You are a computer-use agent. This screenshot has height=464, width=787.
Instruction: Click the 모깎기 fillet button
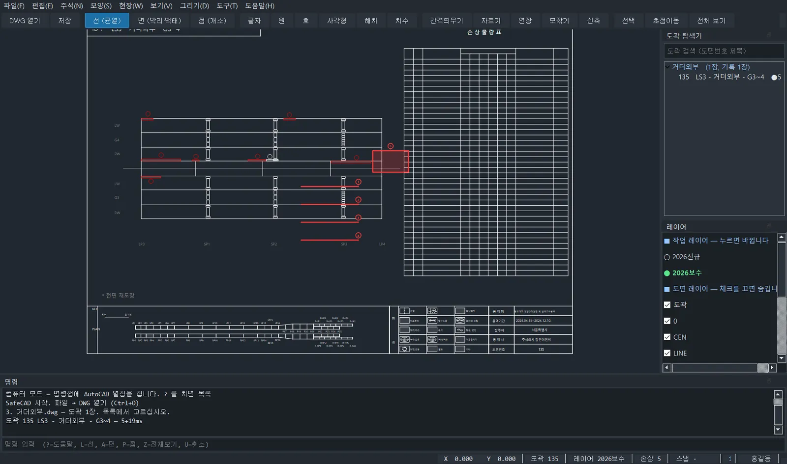(x=559, y=21)
